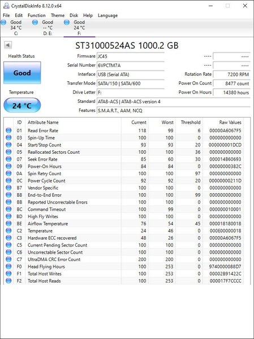This screenshot has width=254, height=339.
Task: Click the Reallocated Sectors Count status icon
Action: click(8, 152)
